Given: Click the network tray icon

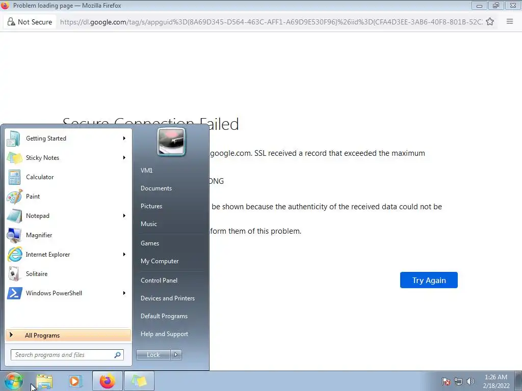Looking at the screenshot, I should coord(458,381).
